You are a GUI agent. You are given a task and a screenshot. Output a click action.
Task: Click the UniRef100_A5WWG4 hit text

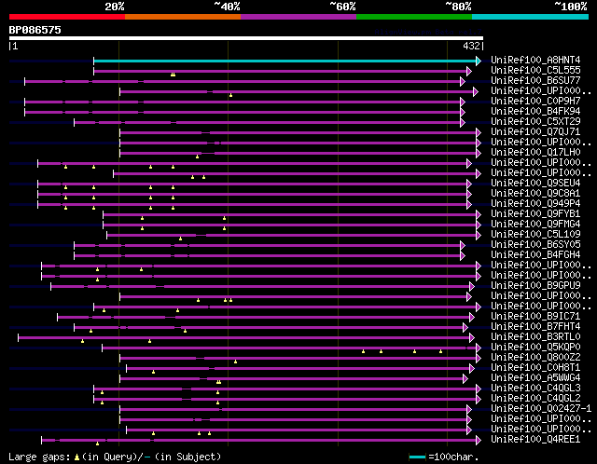[535, 378]
